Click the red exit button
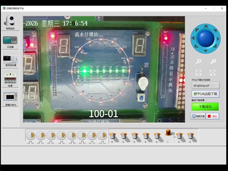The width and height of the screenshot is (228, 171). (x=212, y=116)
